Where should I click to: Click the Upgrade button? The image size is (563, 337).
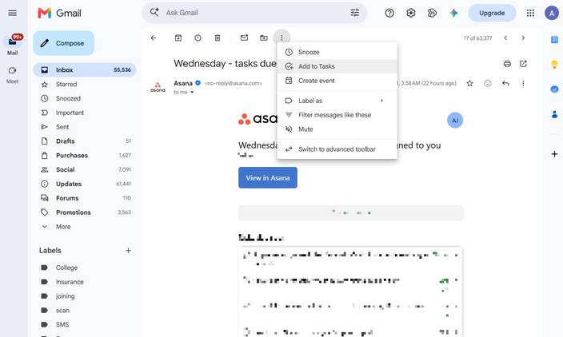pos(492,14)
